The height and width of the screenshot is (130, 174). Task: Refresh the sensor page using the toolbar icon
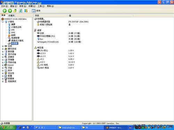21,11
